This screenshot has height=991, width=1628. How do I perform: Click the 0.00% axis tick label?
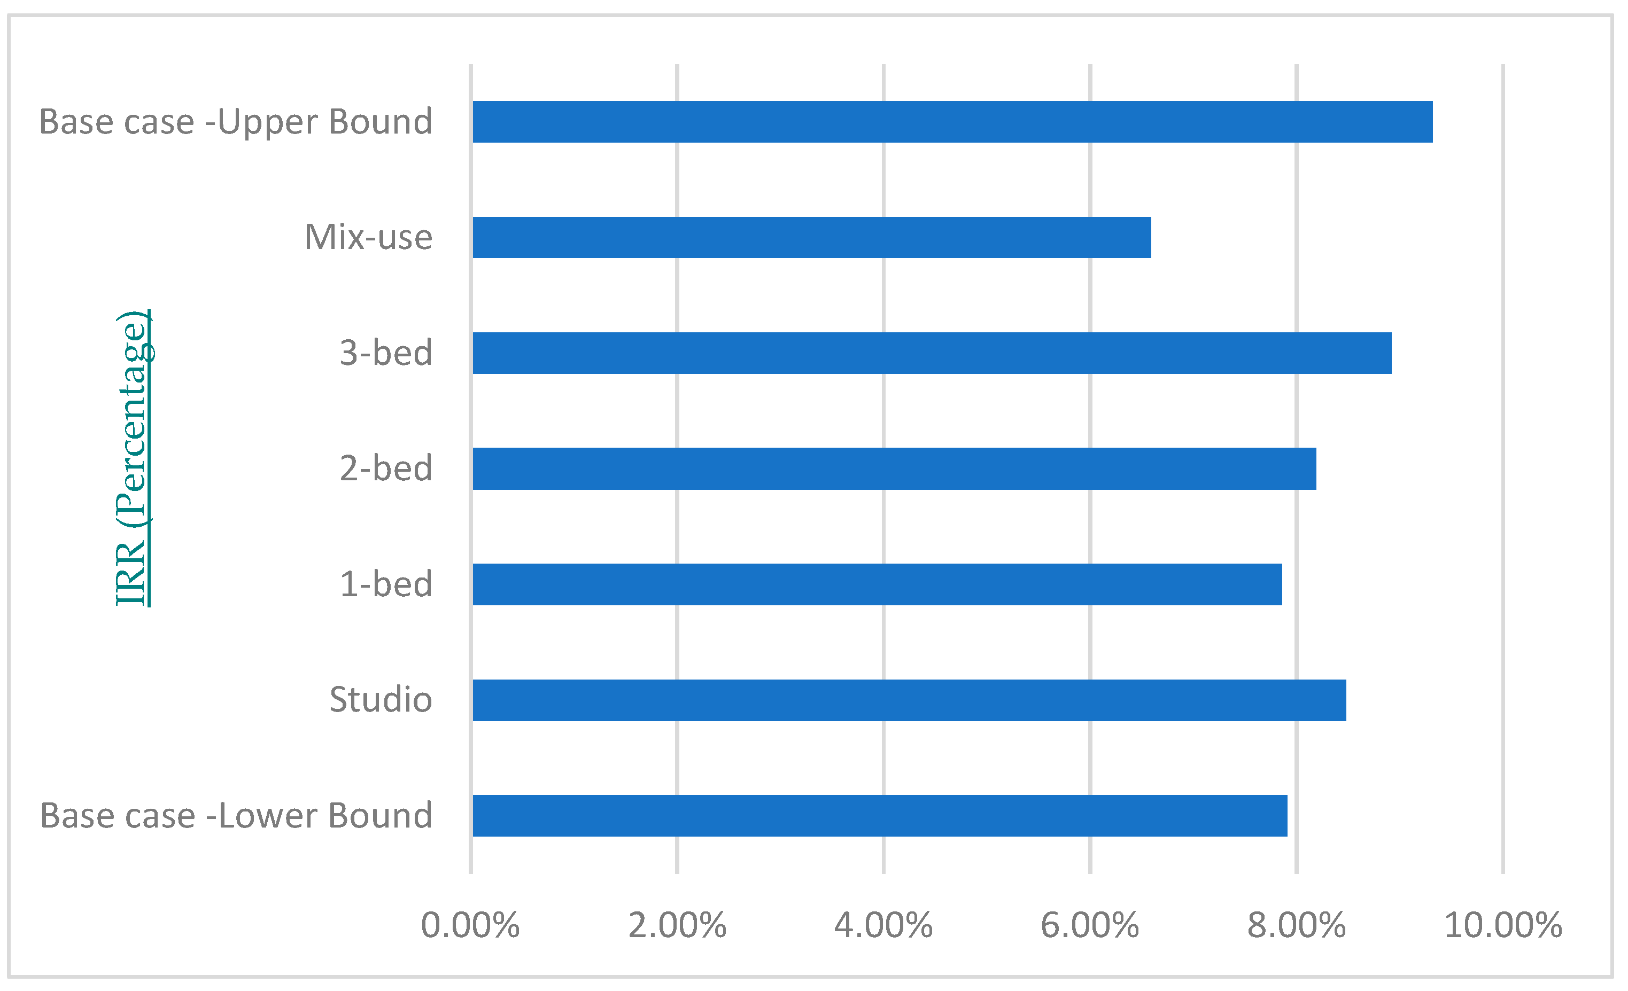[x=470, y=926]
